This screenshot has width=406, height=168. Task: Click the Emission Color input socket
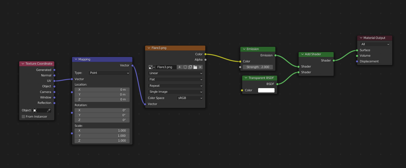click(x=240, y=61)
